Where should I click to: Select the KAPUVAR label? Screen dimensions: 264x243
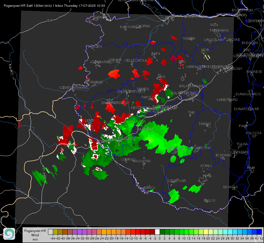click(x=128, y=27)
